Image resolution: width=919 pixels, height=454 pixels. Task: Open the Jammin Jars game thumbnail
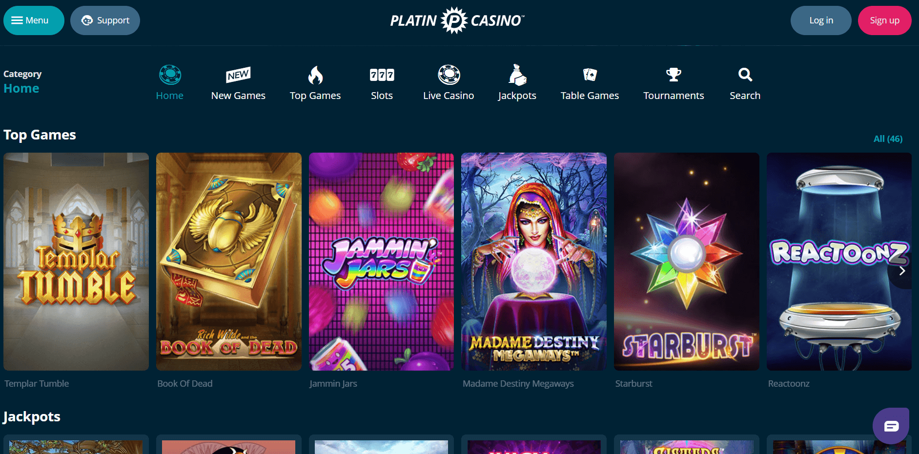[x=381, y=261]
